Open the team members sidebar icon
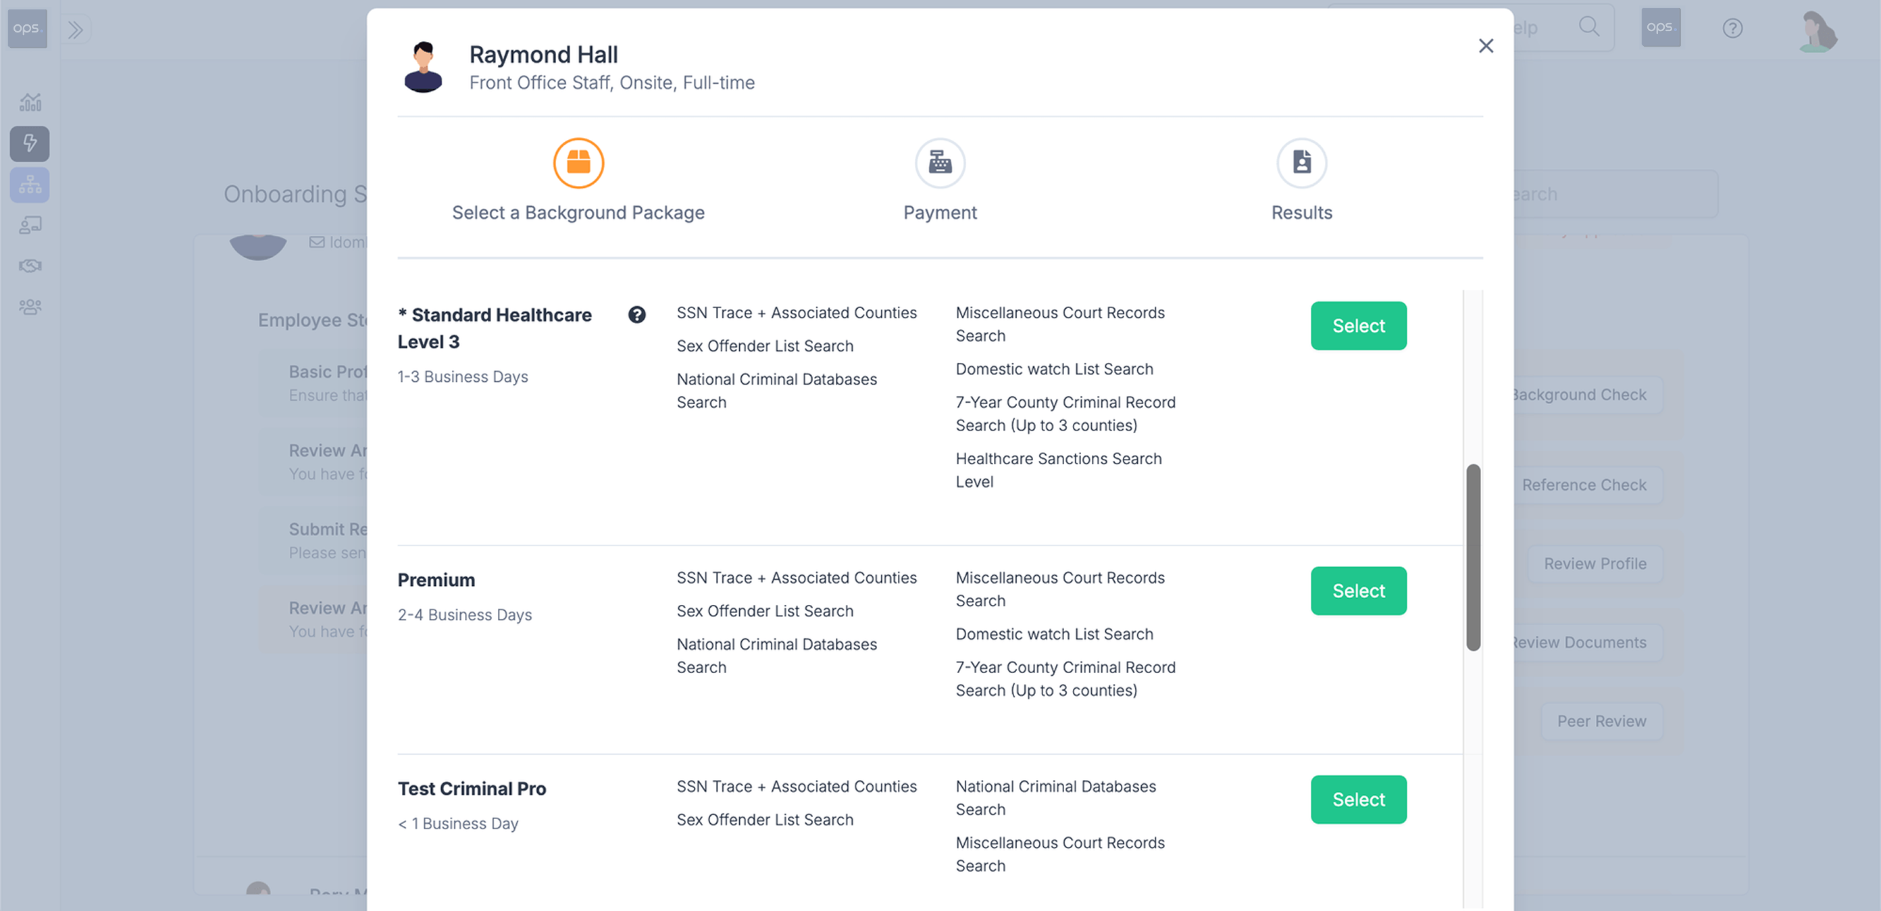This screenshot has height=911, width=1881. click(30, 307)
